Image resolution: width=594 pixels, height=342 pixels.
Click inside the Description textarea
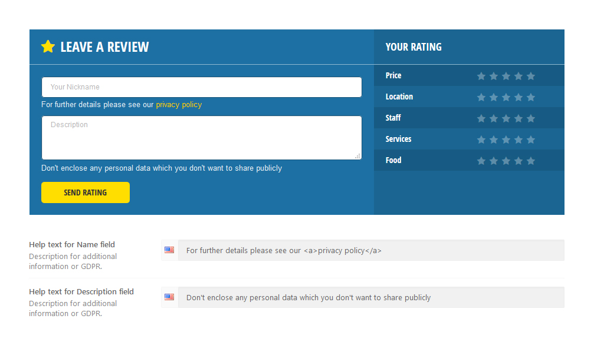point(201,138)
